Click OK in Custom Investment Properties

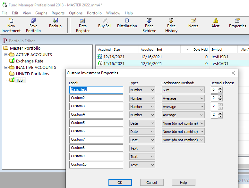coord(120,183)
